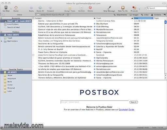
Task: Click the message list scrollbar thumb
Action: pyautogui.click(x=165, y=22)
